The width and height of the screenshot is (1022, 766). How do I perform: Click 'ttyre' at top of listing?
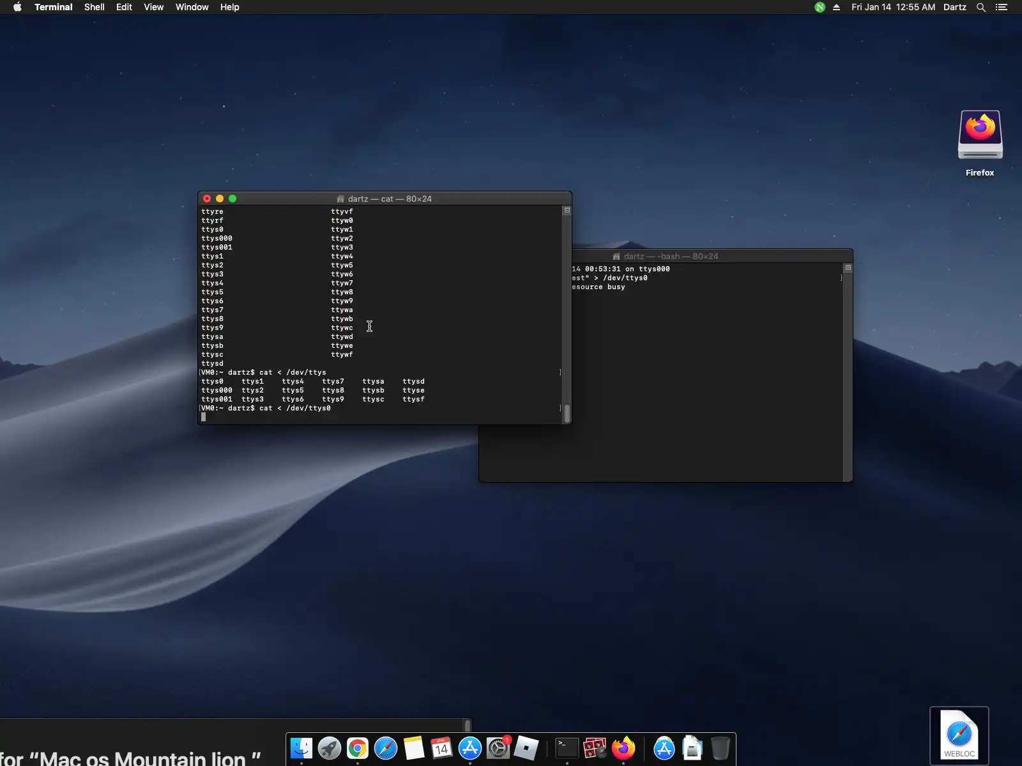pos(212,211)
